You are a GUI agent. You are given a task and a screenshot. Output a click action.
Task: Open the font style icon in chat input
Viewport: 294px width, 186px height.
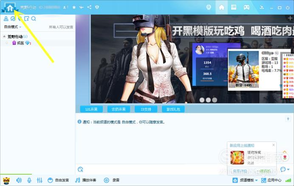tap(80, 169)
